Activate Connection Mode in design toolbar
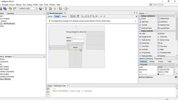The height and width of the screenshot is (100, 178). click(x=74, y=16)
